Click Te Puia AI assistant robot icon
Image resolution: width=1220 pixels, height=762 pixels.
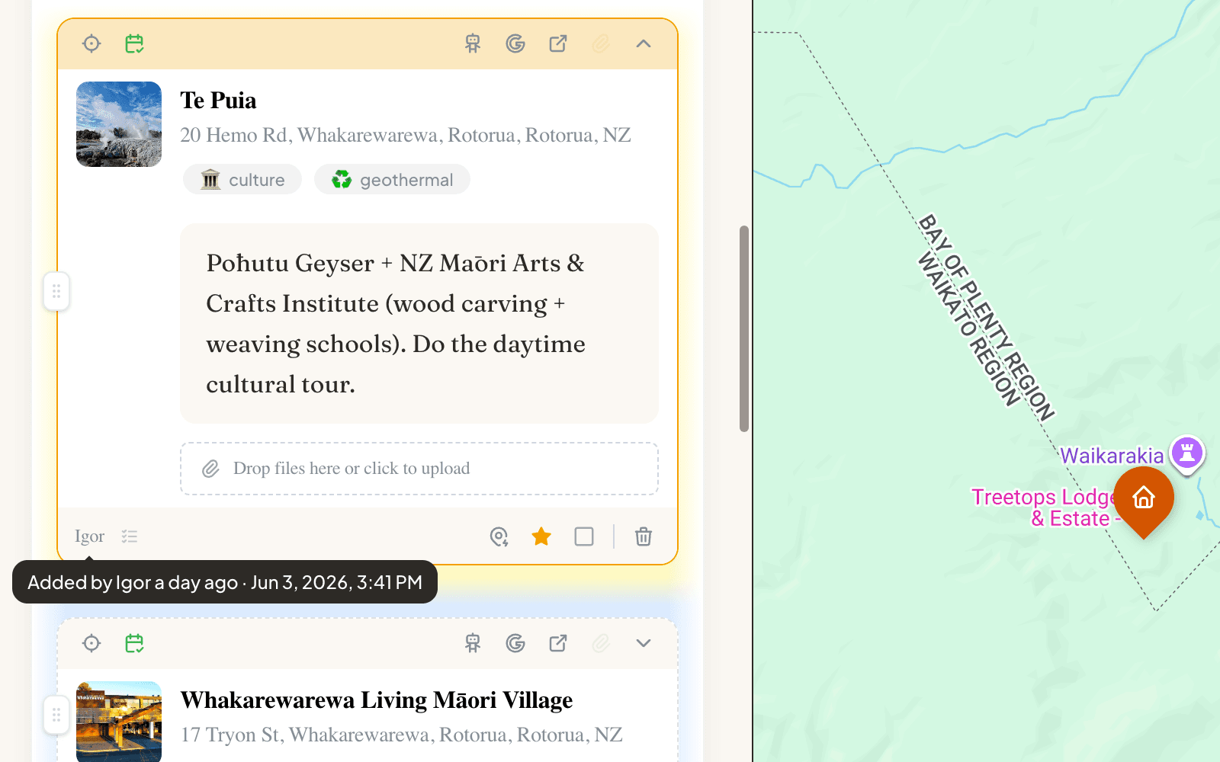click(x=473, y=44)
